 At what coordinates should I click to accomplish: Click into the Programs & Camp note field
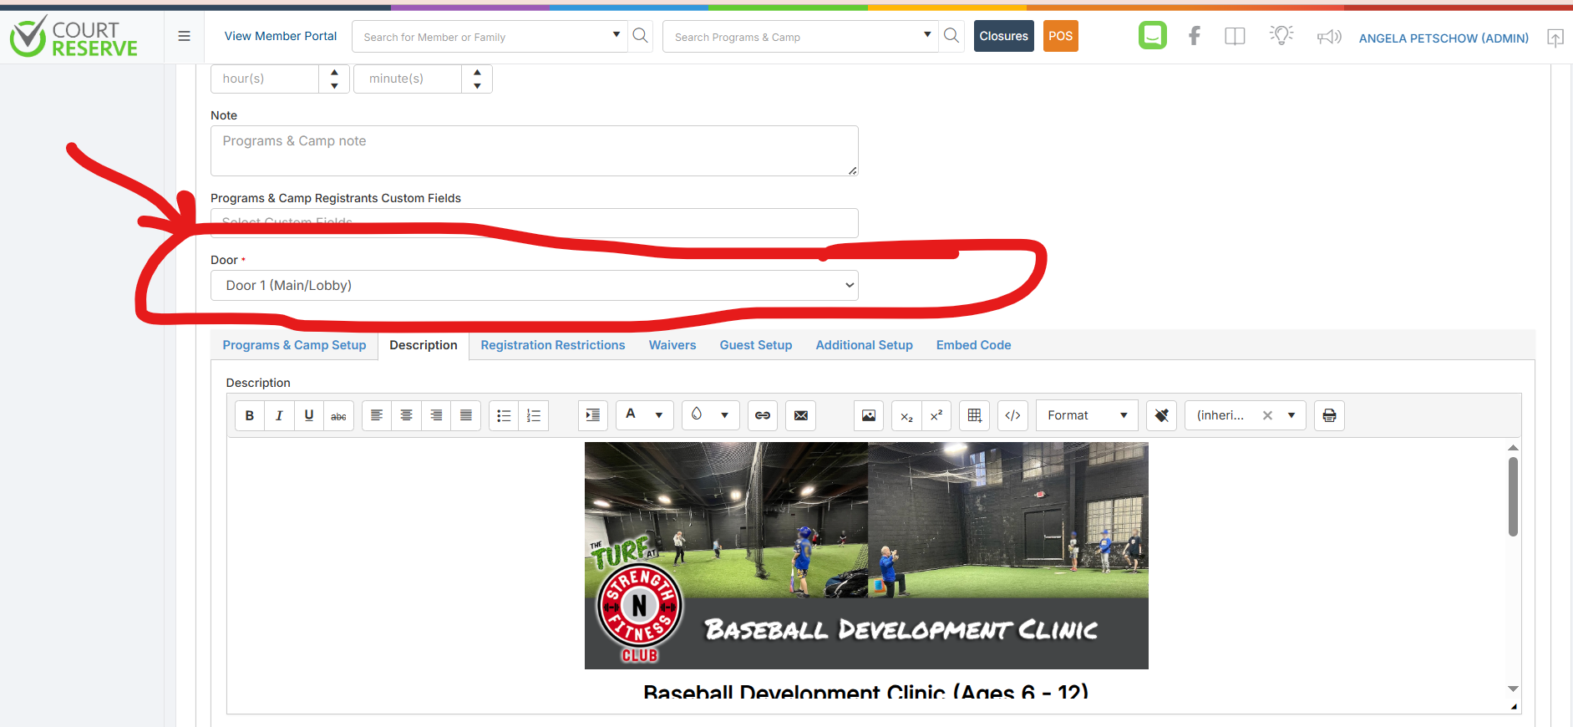point(534,150)
